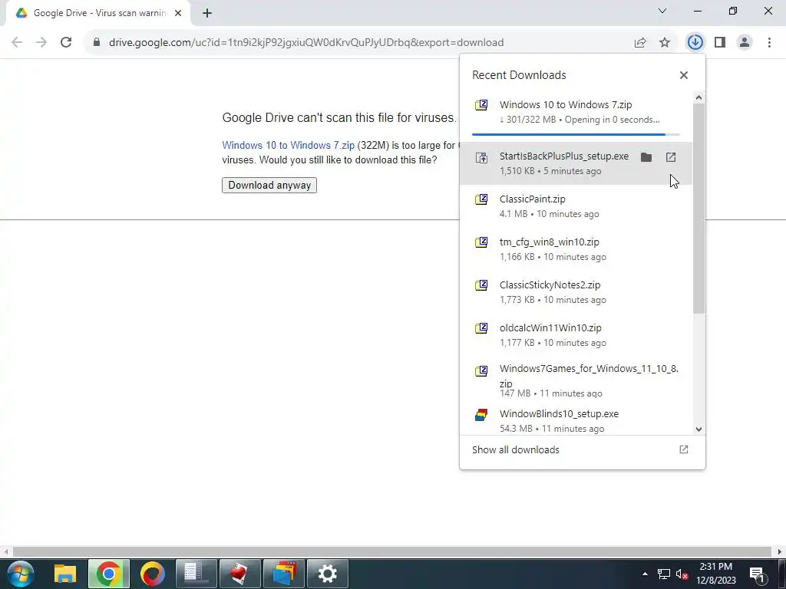The width and height of the screenshot is (786, 589).
Task: Open Chrome downloads toolbar icon
Action: 695,43
